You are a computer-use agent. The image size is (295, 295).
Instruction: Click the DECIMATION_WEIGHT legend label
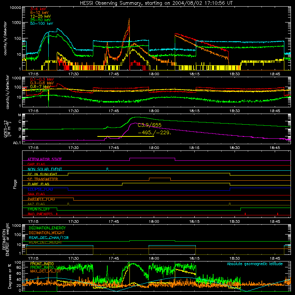47,233
